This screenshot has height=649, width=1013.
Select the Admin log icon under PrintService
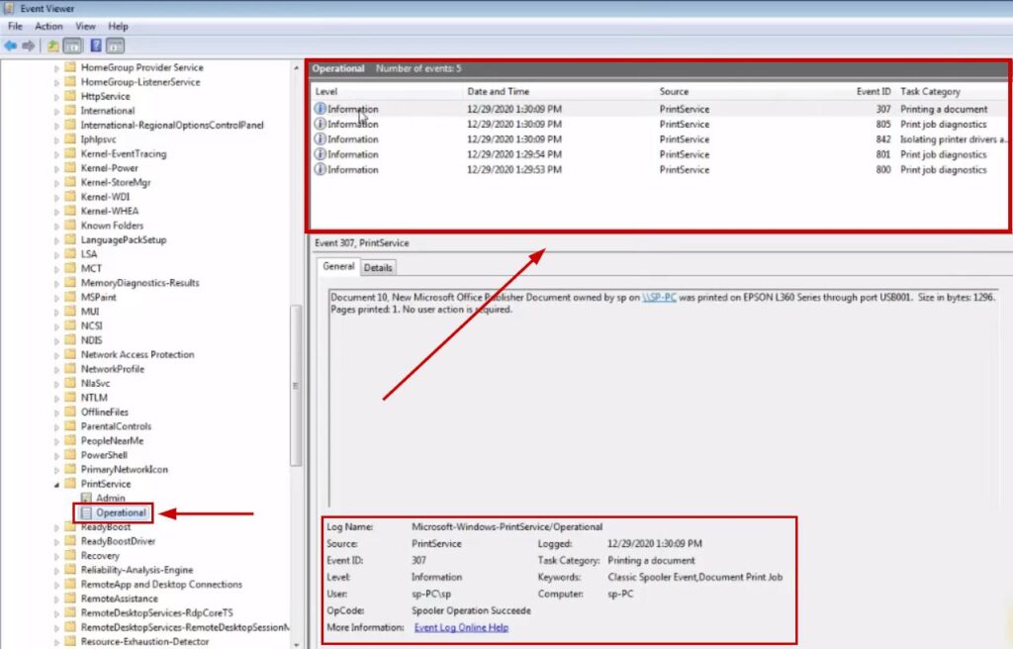point(86,498)
